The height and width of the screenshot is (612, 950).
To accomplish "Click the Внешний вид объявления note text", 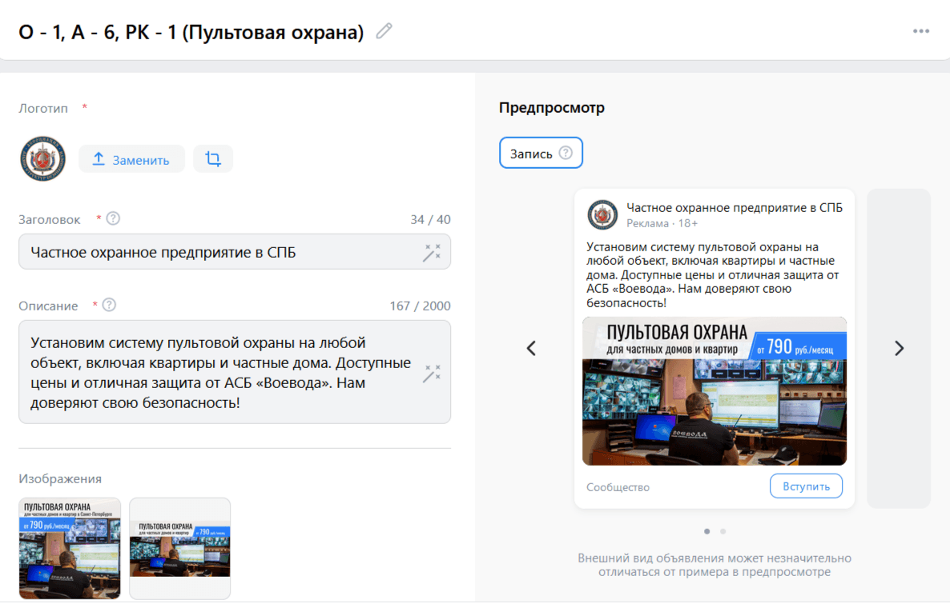I will click(x=715, y=565).
